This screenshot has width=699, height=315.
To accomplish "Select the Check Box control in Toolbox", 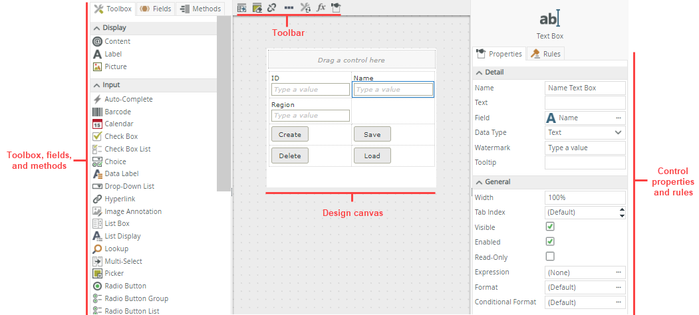I will coord(115,136).
